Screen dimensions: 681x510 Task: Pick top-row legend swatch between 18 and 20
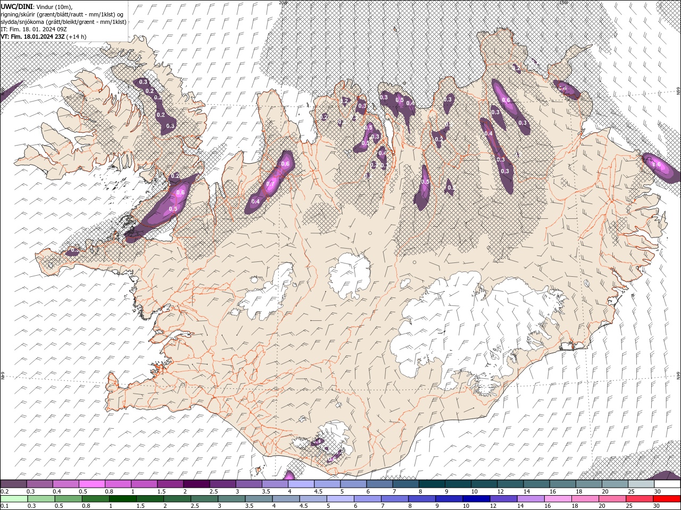[588, 484]
